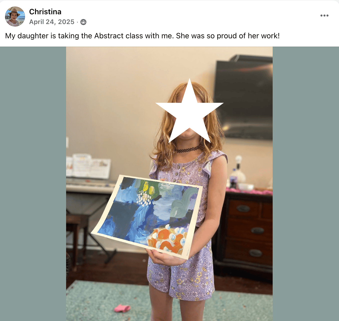Open the April 24, 2025 timestamp link
Image resolution: width=339 pixels, height=321 pixels.
[x=52, y=22]
